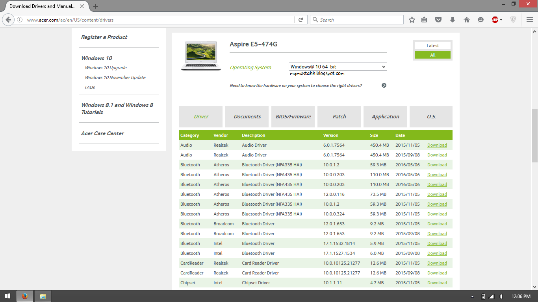Open the volume speaker tray icon

pos(501,296)
